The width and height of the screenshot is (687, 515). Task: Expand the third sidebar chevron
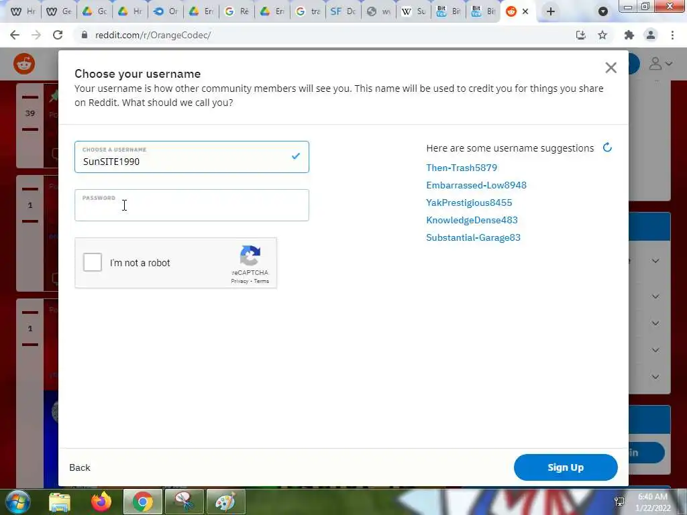click(655, 323)
